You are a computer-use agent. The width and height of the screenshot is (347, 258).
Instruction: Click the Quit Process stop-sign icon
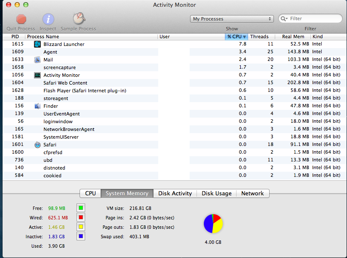pyautogui.click(x=21, y=19)
